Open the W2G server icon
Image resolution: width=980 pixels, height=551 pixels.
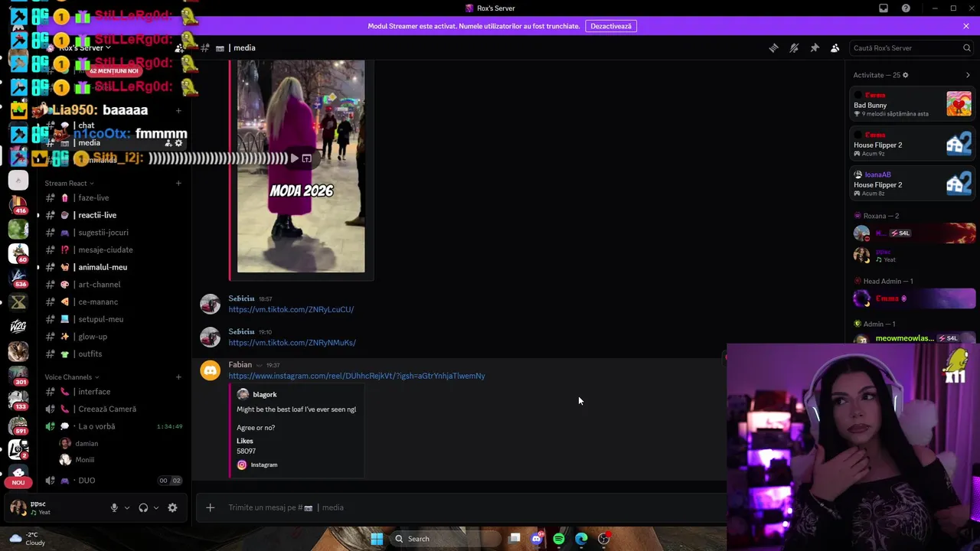[18, 326]
